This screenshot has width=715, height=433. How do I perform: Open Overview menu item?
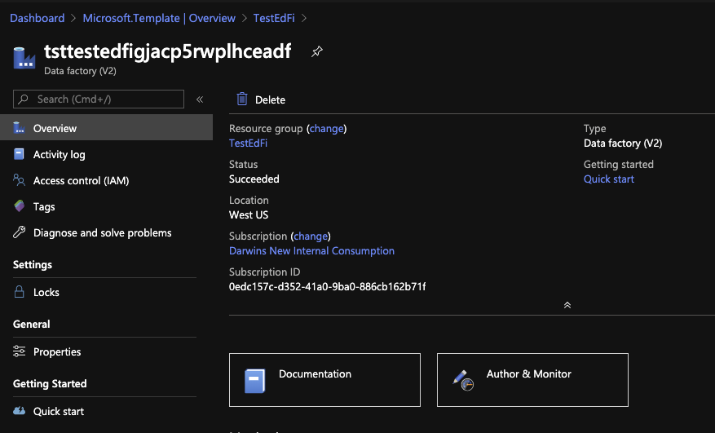coord(106,128)
